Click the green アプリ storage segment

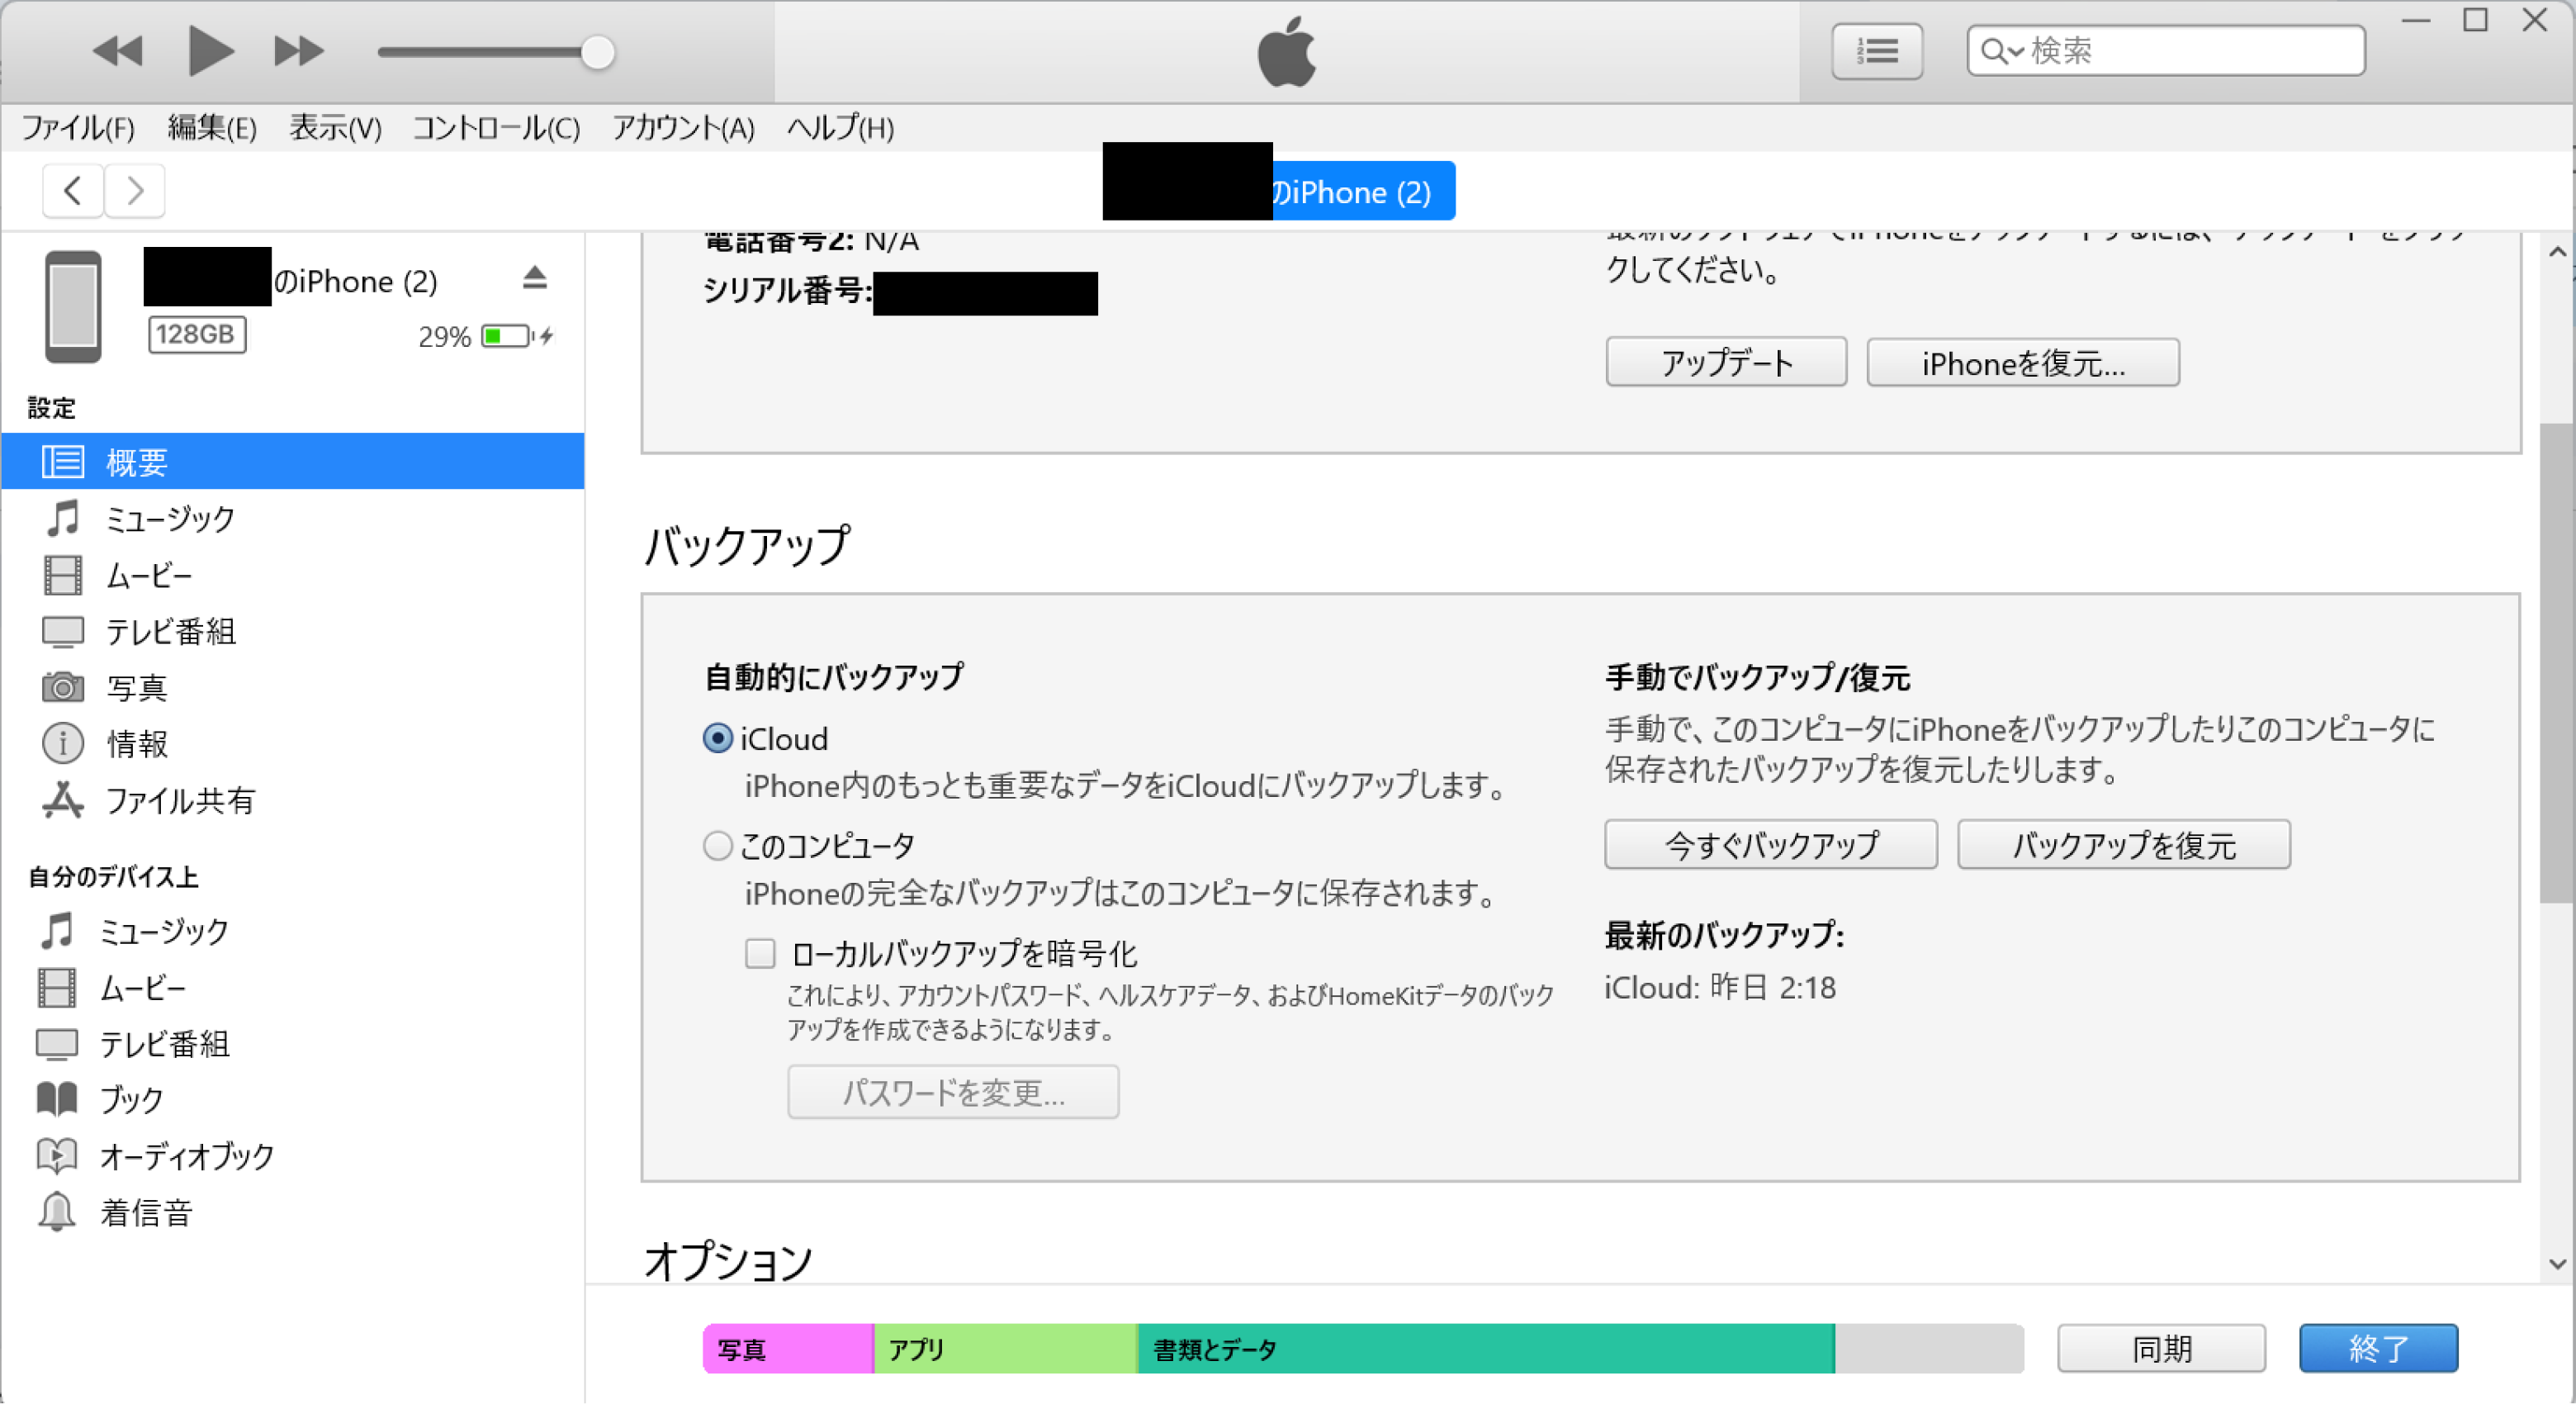[1006, 1349]
